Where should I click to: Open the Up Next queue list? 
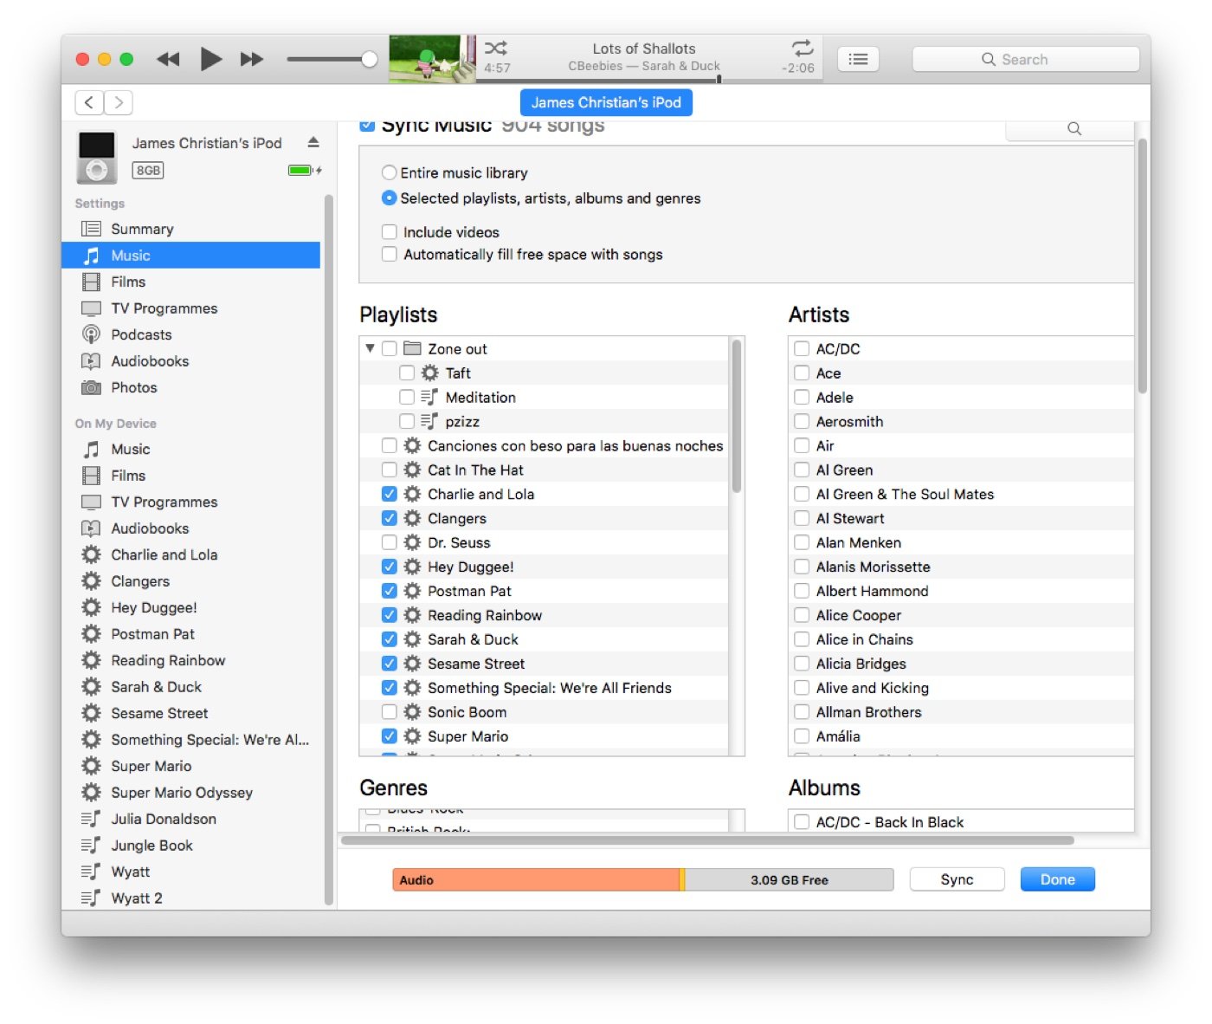[x=858, y=58]
